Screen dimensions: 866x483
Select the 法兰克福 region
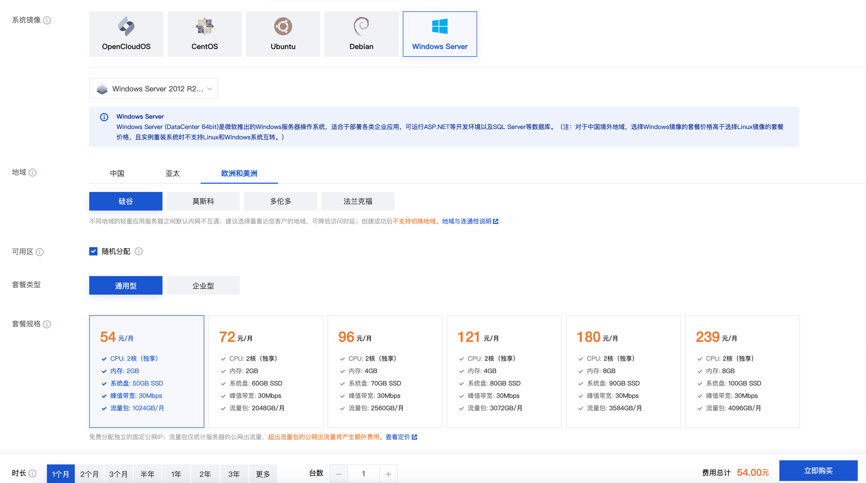pos(358,201)
